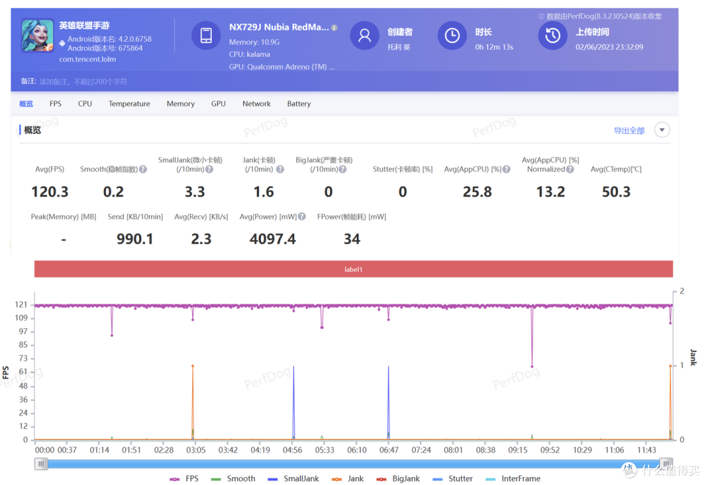Click the device name NX729J Nubia RedMa...
Image resolution: width=706 pixels, height=485 pixels.
coord(278,27)
